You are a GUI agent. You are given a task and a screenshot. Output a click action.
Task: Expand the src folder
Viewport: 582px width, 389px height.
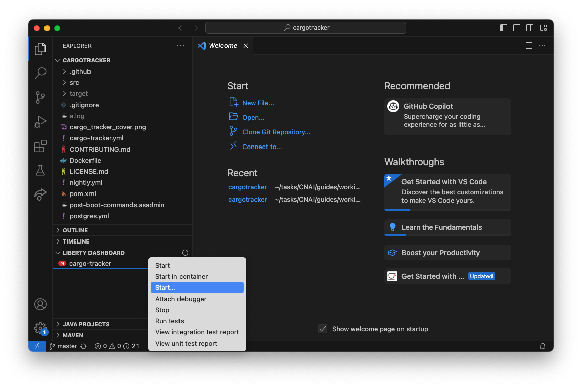point(74,82)
